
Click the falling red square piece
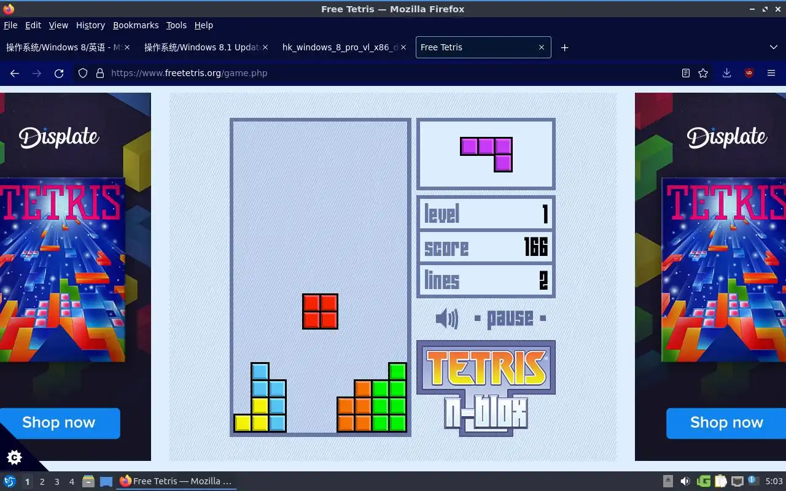(x=320, y=311)
